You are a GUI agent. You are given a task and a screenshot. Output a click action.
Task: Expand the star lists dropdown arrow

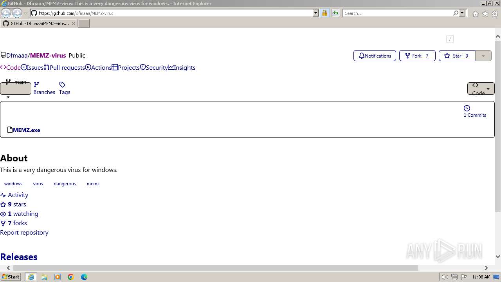pos(483,56)
